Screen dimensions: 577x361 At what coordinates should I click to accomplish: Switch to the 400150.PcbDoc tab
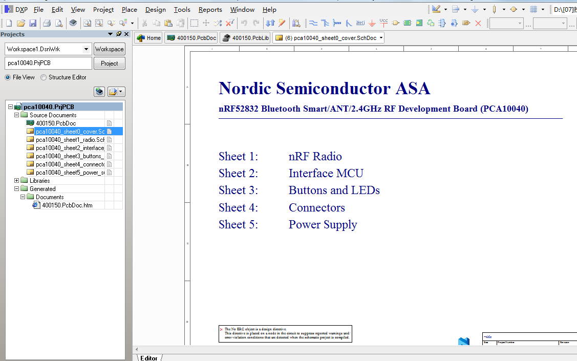191,38
